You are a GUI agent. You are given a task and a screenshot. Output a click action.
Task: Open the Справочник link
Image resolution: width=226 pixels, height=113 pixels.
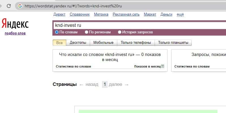[80, 14]
